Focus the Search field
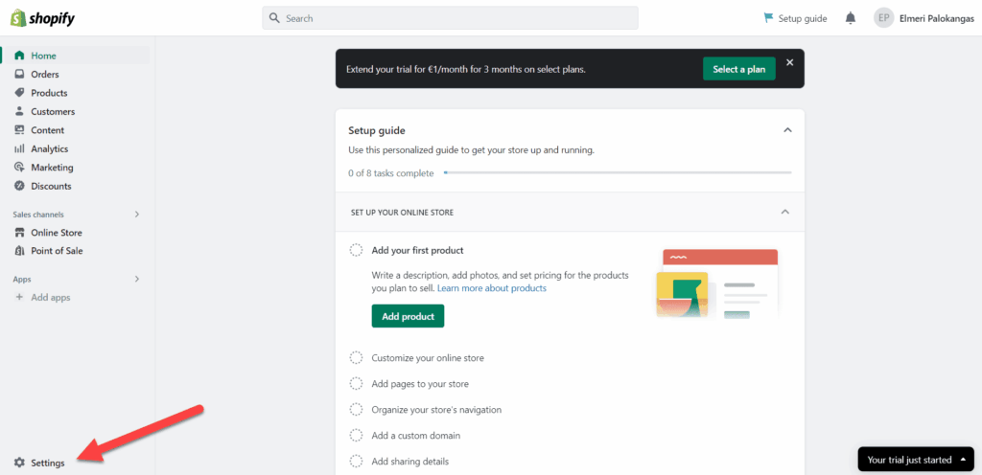 coord(451,18)
